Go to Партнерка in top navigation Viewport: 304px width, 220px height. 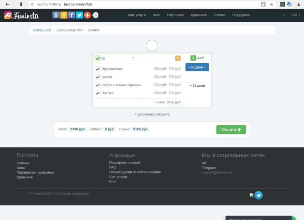[175, 15]
